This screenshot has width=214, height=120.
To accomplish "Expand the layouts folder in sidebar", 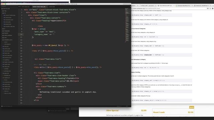I will pyautogui.click(x=5, y=33).
